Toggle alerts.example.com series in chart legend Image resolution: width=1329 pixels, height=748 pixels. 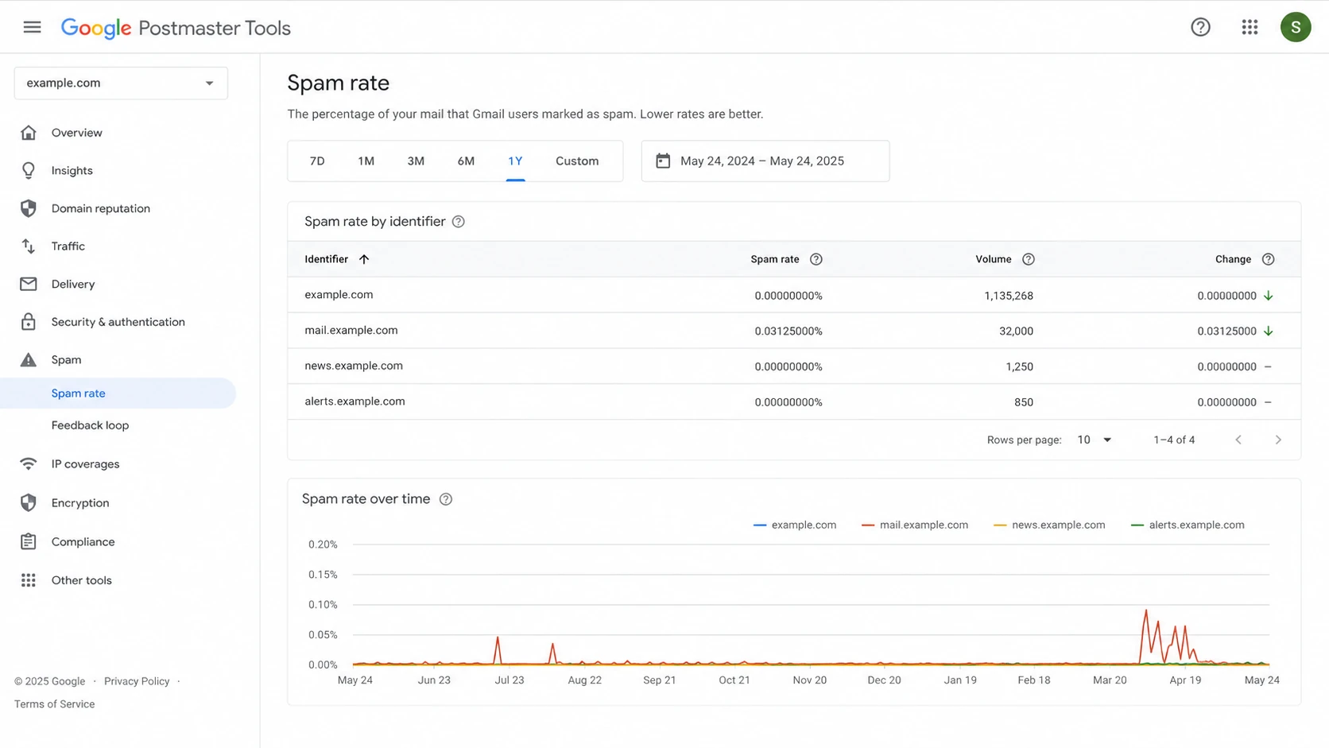[1188, 525]
